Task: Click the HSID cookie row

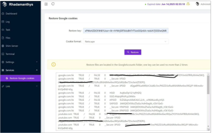Action: 100,93
